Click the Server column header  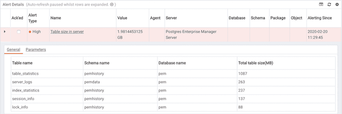point(171,18)
